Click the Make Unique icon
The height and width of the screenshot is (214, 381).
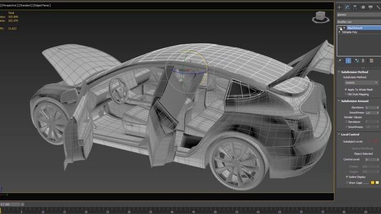(357, 61)
